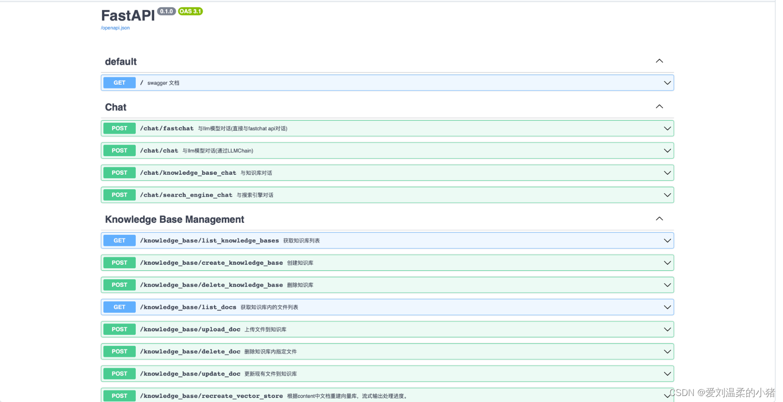Image resolution: width=783 pixels, height=402 pixels.
Task: Click the '与知识库对话' description
Action: pos(256,173)
